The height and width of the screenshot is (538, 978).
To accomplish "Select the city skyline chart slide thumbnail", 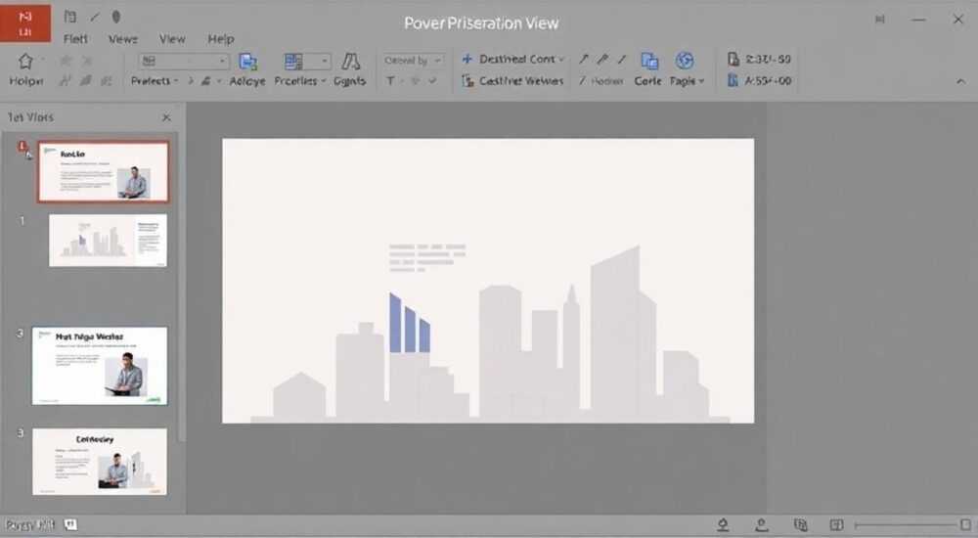I will (108, 241).
